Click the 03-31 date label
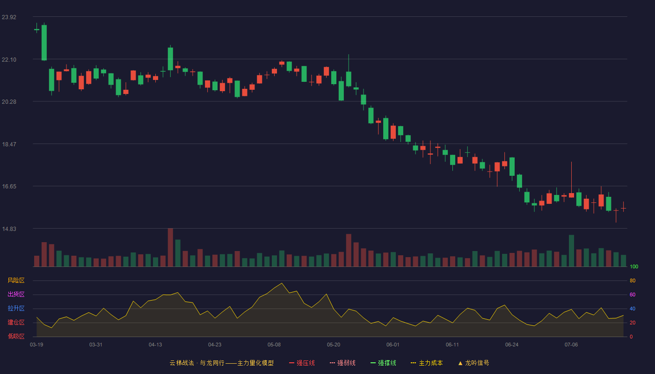The image size is (655, 374). (96, 345)
